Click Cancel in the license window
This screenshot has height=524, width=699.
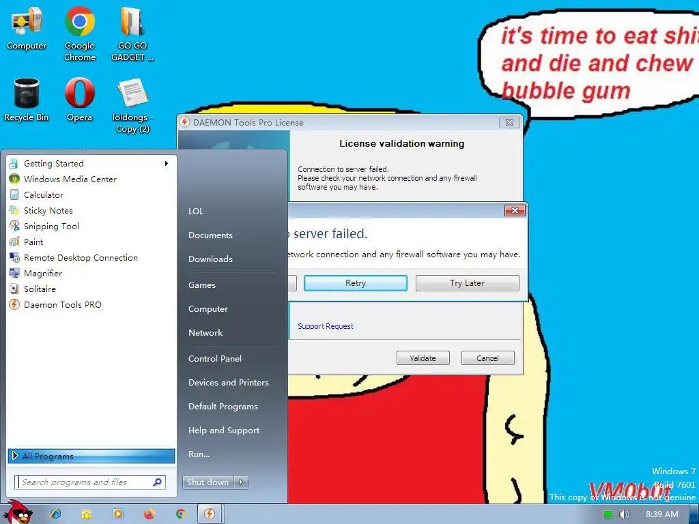coord(487,358)
